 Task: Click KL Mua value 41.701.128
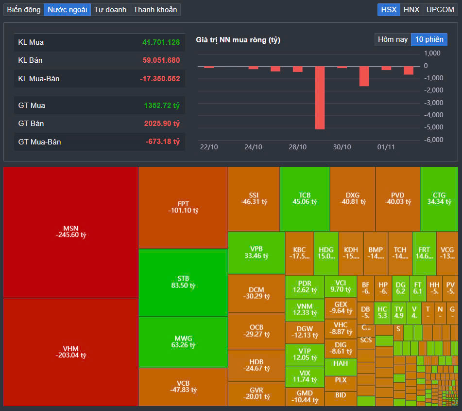click(161, 42)
